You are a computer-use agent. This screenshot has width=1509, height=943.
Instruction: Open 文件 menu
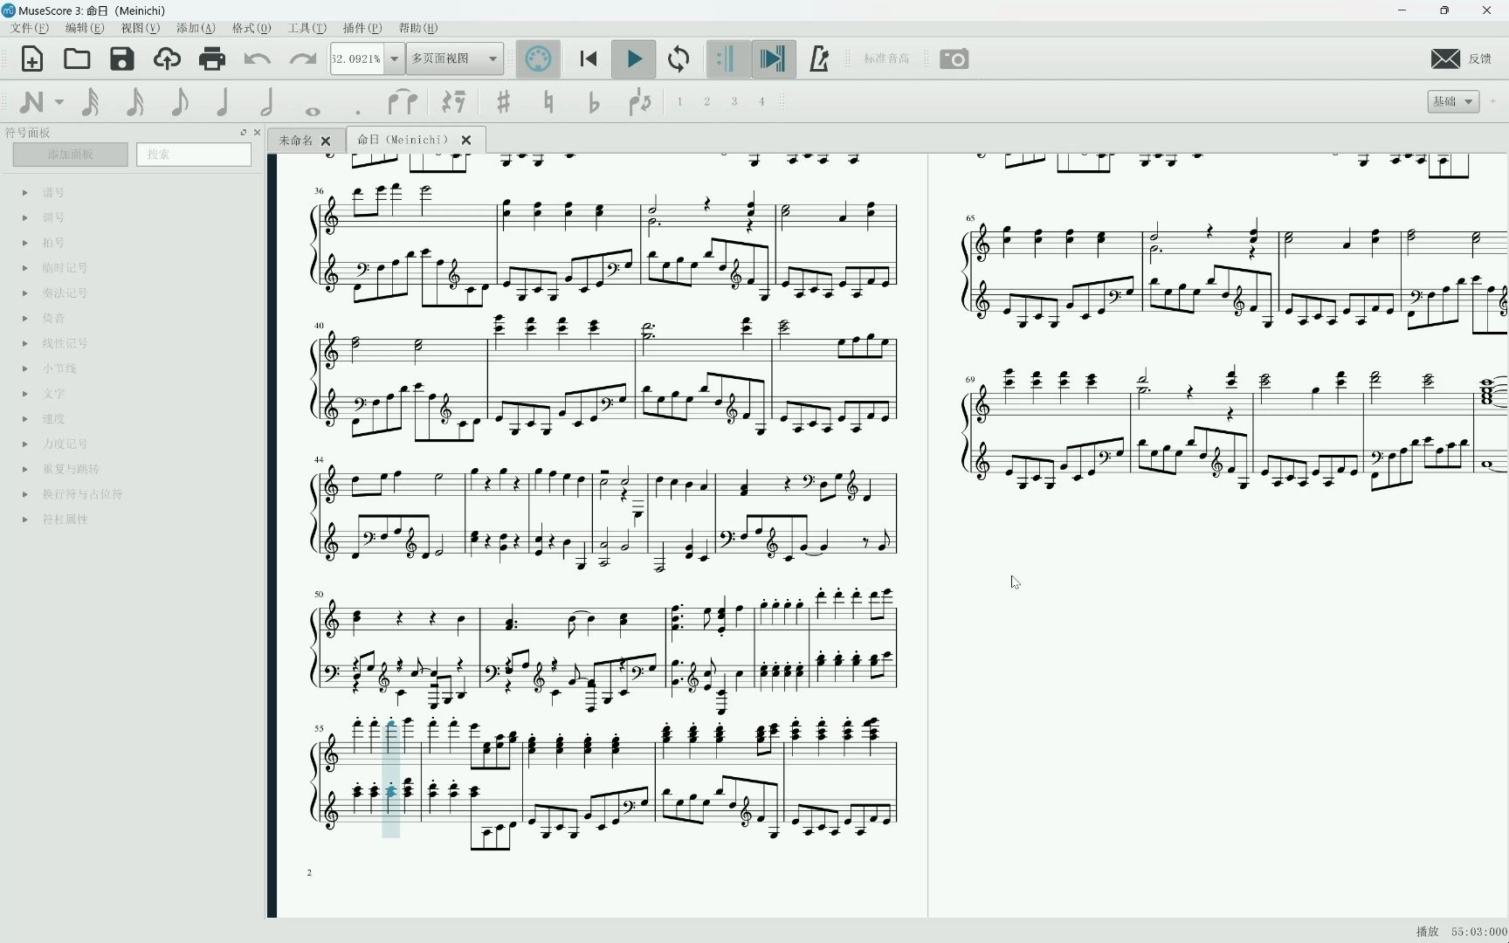click(30, 28)
